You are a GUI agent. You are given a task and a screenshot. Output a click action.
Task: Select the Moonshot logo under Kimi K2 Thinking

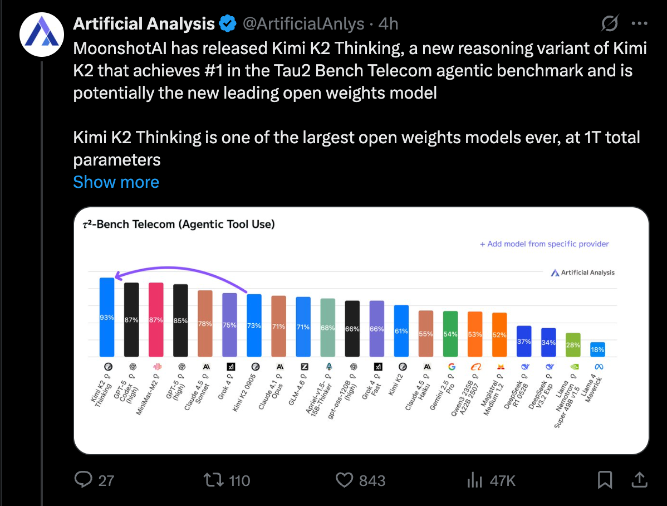pyautogui.click(x=107, y=368)
